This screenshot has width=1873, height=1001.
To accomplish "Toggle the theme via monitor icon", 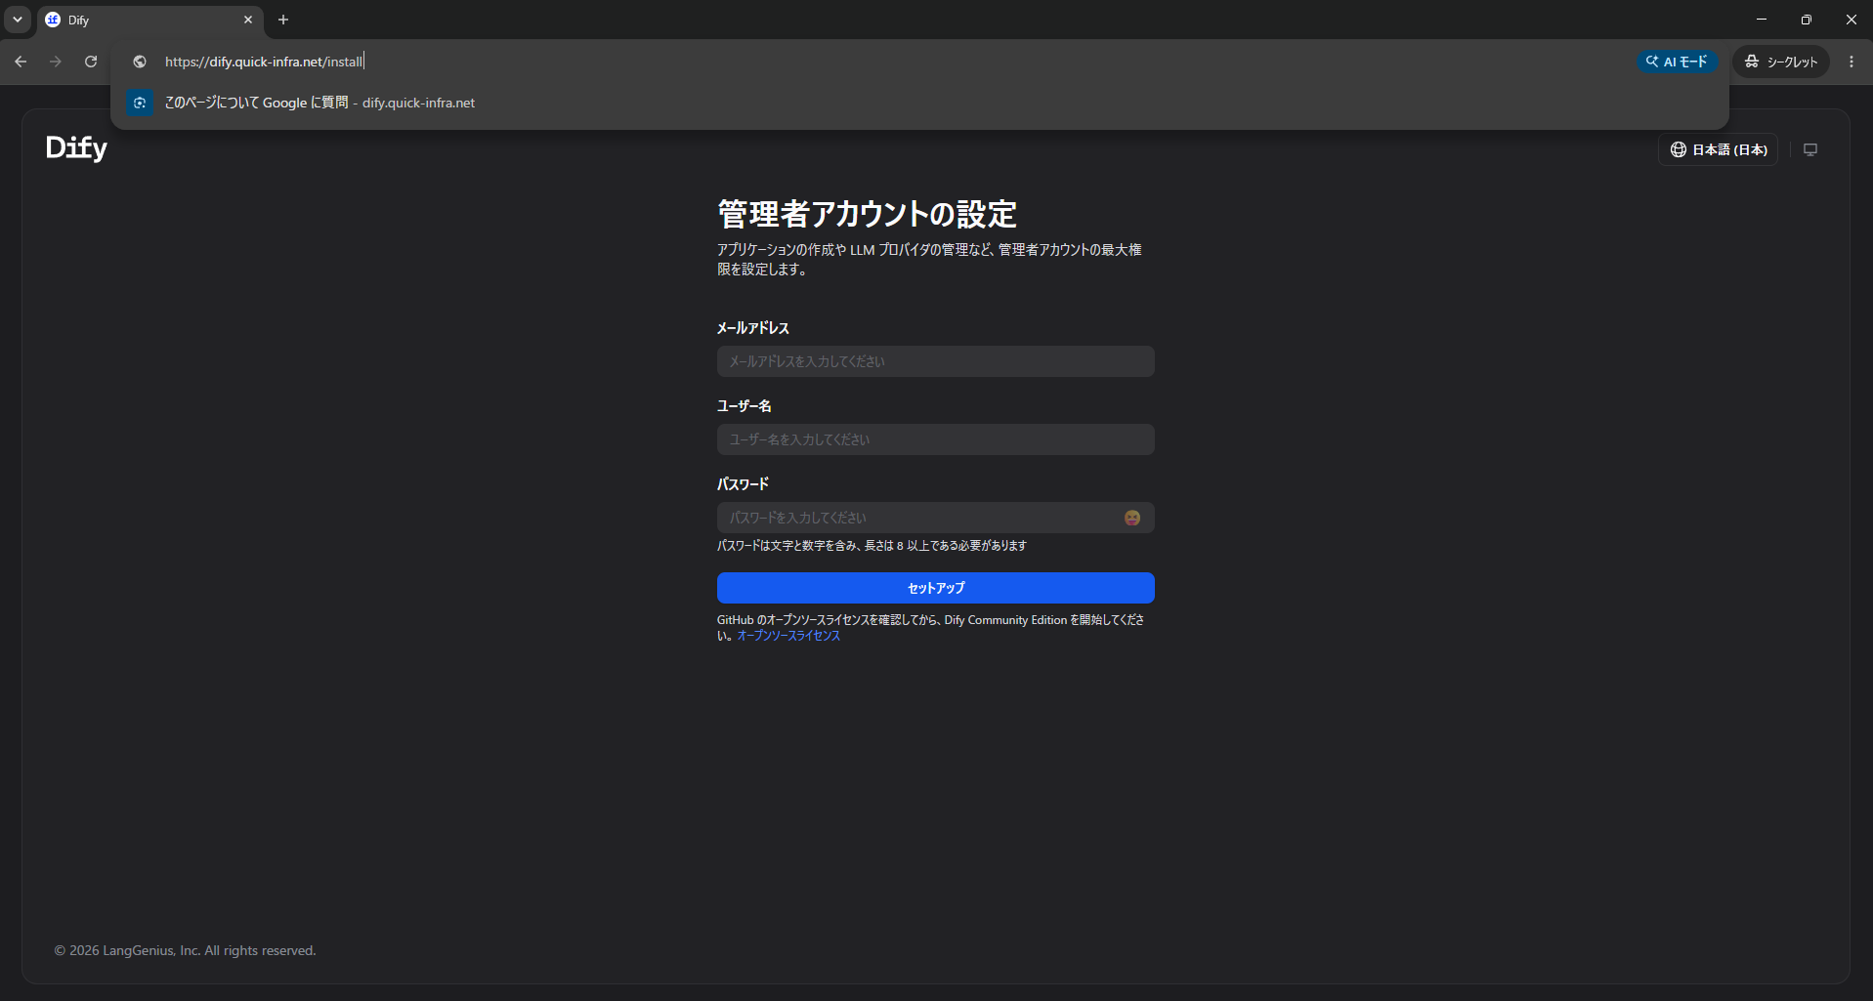I will (x=1810, y=149).
